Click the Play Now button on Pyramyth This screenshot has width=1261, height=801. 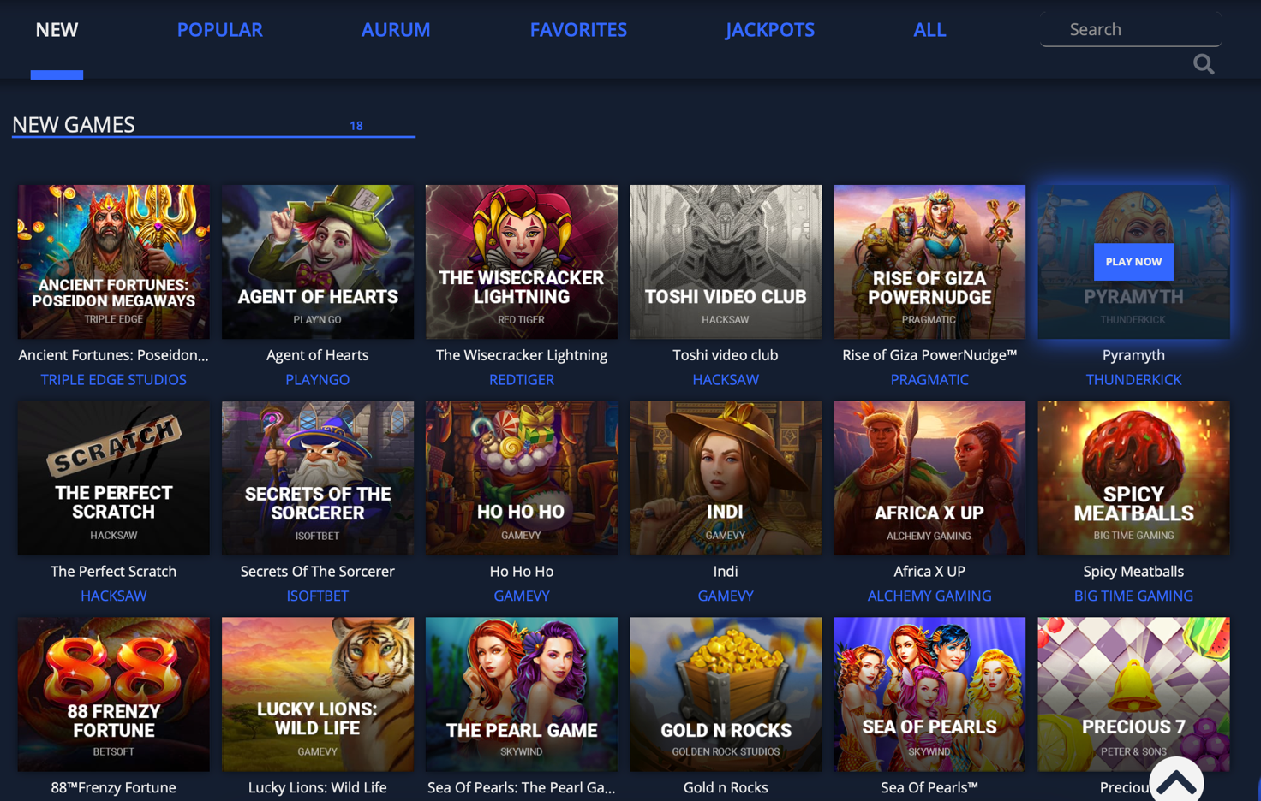pyautogui.click(x=1133, y=262)
